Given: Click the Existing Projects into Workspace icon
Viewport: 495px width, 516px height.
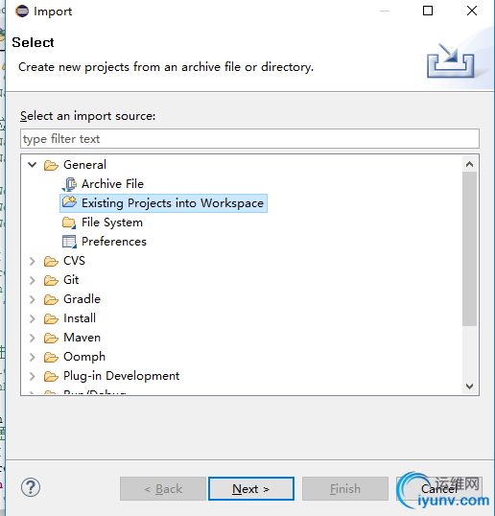Looking at the screenshot, I should (69, 201).
